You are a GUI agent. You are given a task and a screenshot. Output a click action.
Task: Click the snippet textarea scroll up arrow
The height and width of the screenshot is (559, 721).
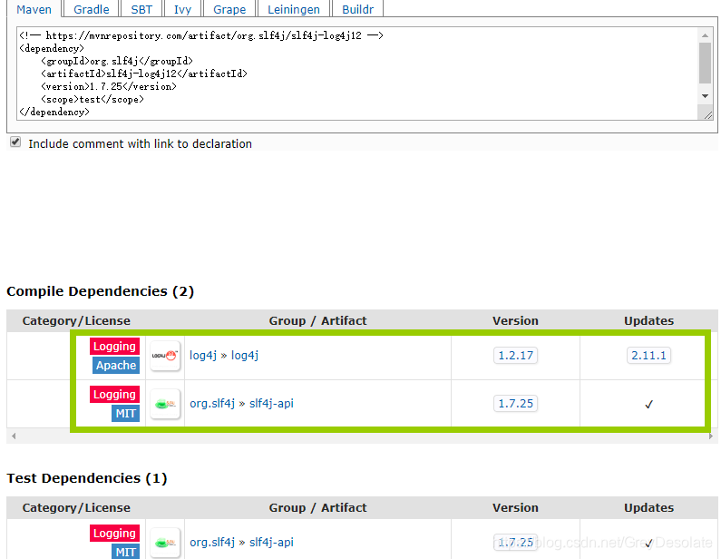pos(705,35)
